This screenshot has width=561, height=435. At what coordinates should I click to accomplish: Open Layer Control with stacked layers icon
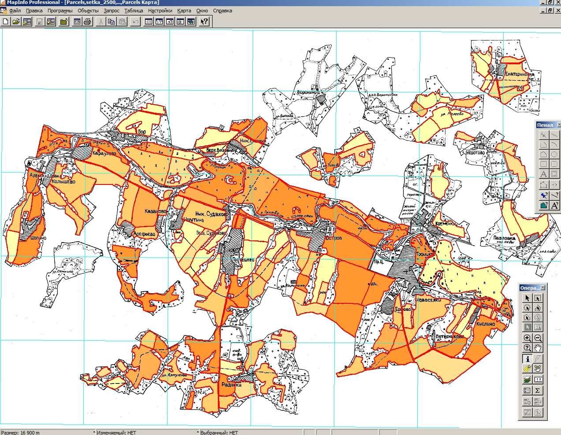(x=527, y=379)
